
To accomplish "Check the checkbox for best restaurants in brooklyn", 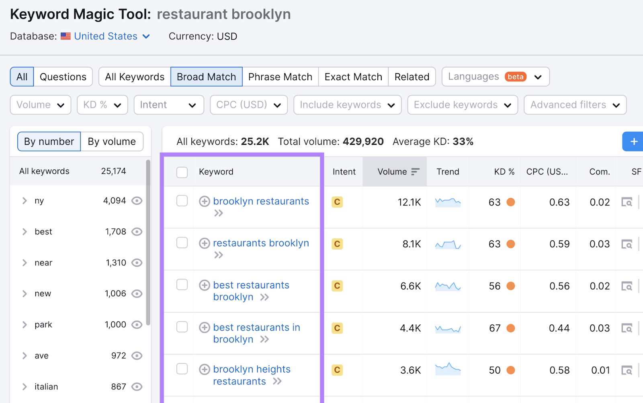I will coord(182,327).
